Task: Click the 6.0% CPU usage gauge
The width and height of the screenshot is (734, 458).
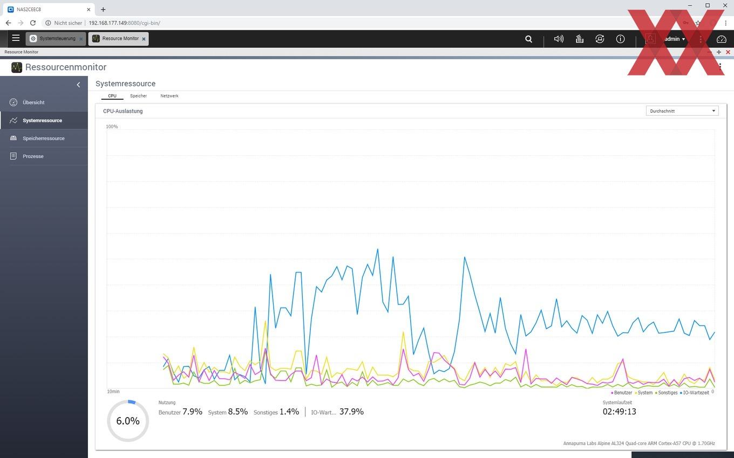Action: pyautogui.click(x=128, y=421)
